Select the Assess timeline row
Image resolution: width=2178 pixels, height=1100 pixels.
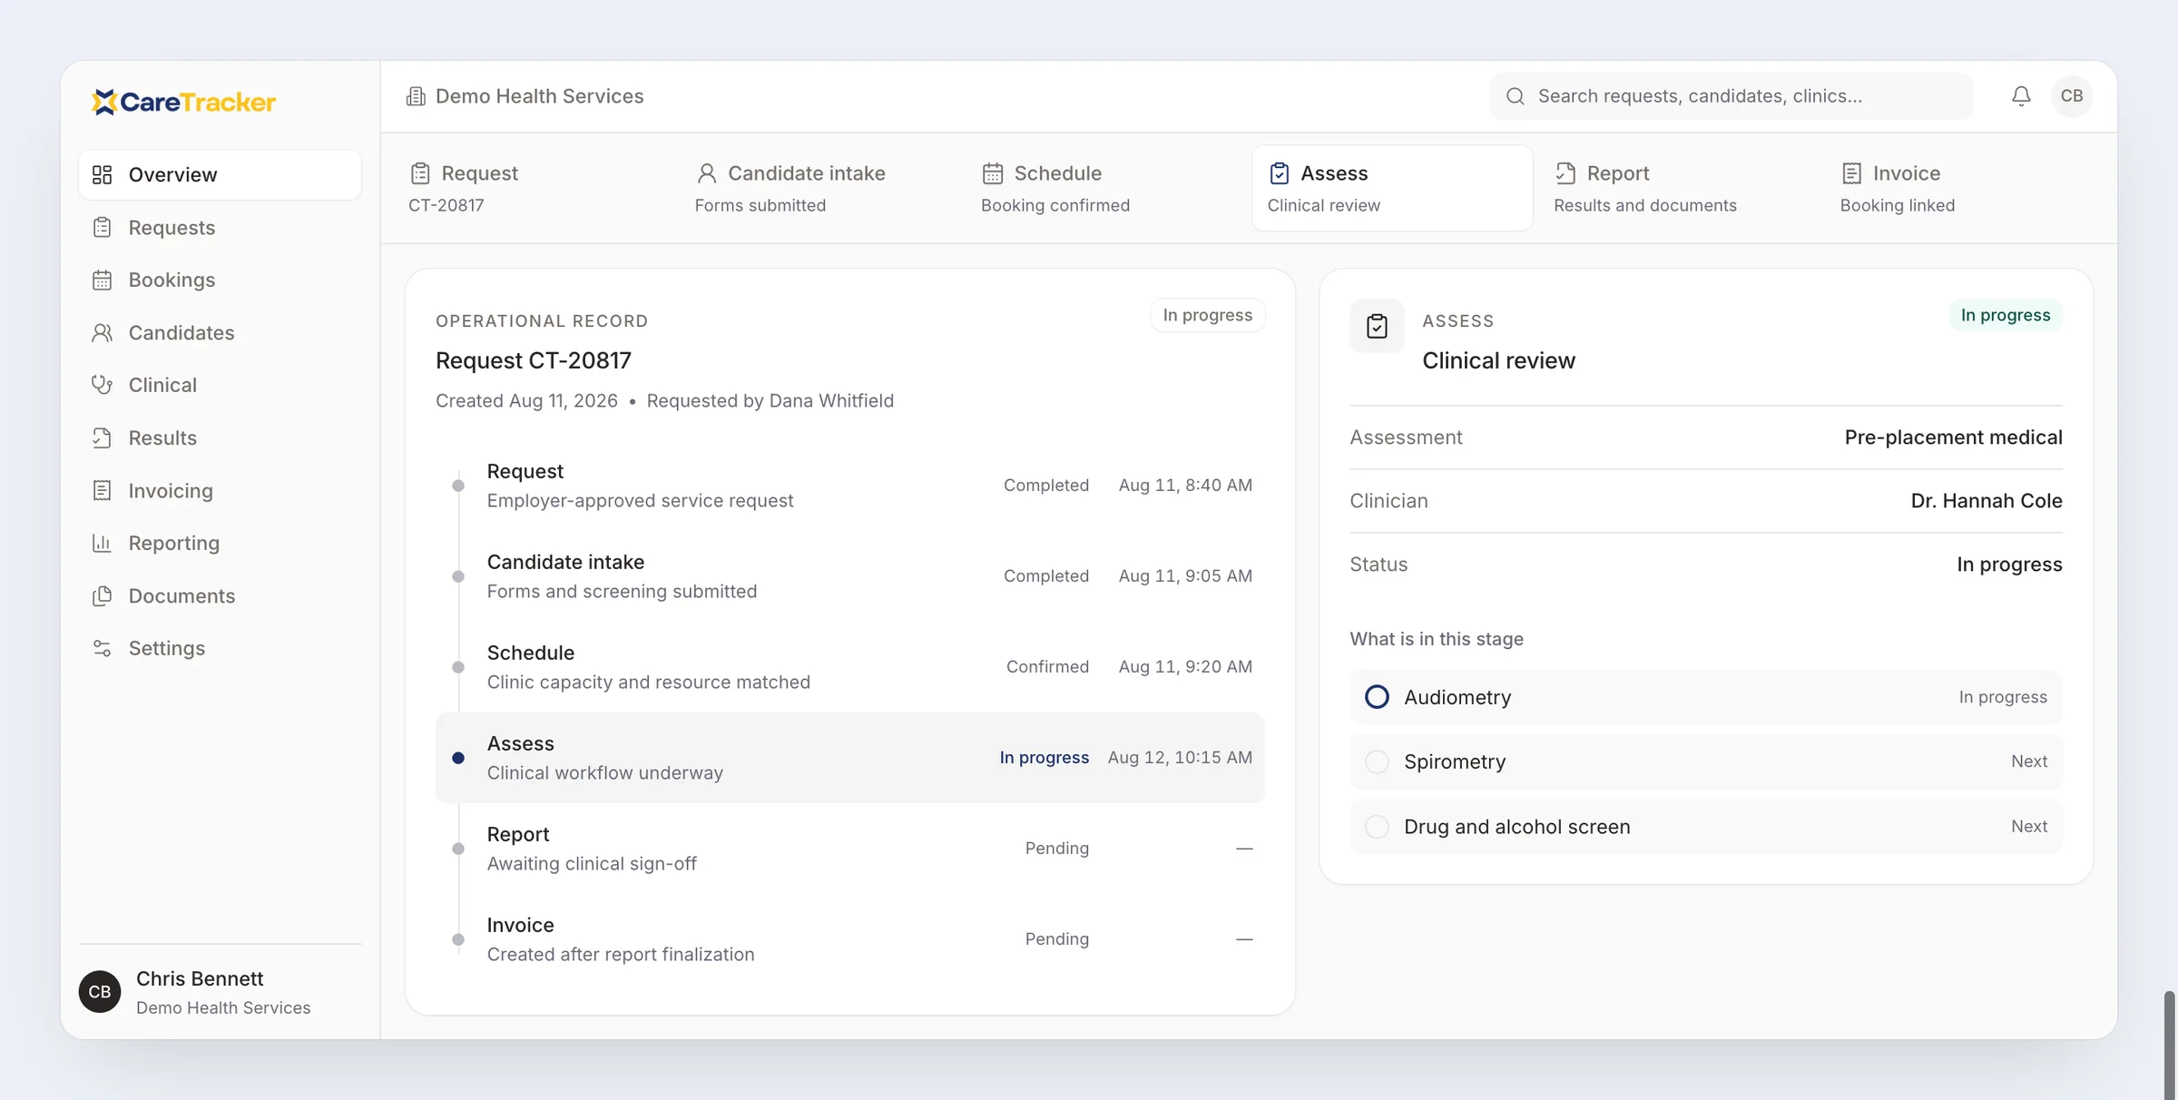point(850,758)
